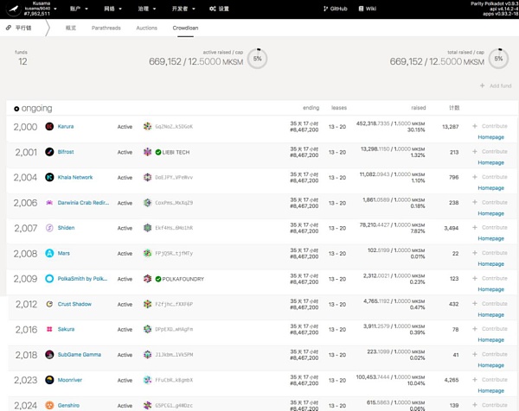
Task: Click the Shiden parachain logo icon
Action: click(49, 228)
